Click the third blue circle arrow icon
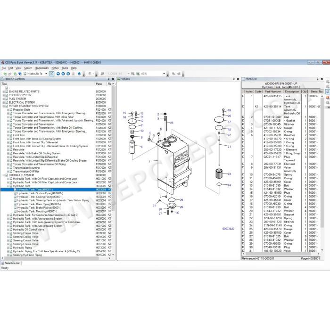This screenshot has height=330, width=330. (x=68, y=74)
